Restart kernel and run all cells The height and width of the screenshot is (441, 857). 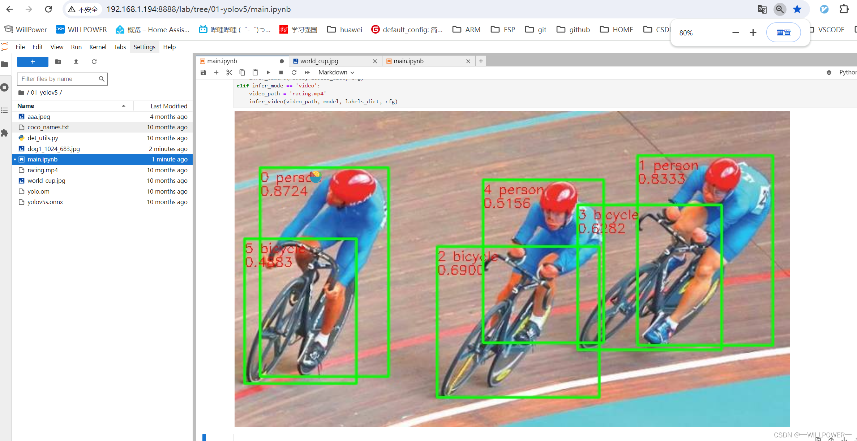tap(307, 72)
